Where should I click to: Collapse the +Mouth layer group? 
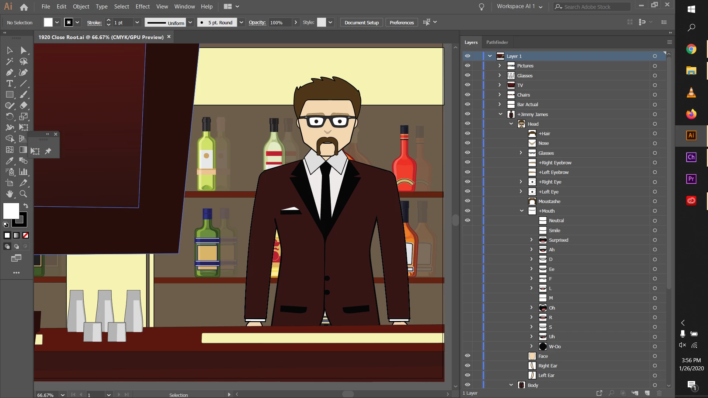click(521, 211)
